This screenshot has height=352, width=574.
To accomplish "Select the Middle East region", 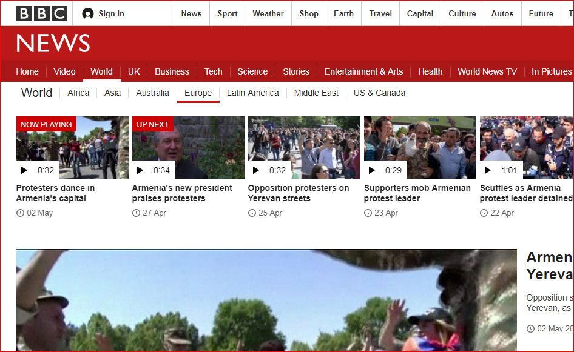I will [316, 93].
